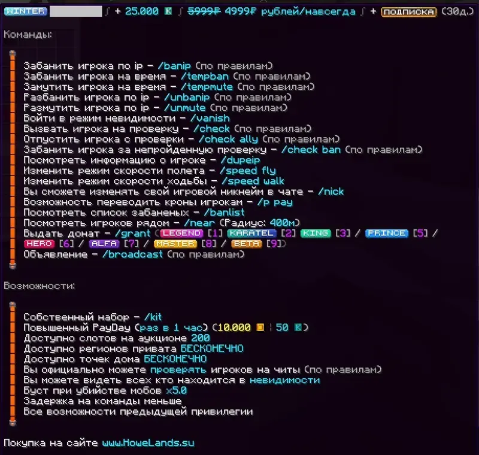
Task: Click БЕСКОНЕЧНО in the home points row
Action: tap(175, 359)
